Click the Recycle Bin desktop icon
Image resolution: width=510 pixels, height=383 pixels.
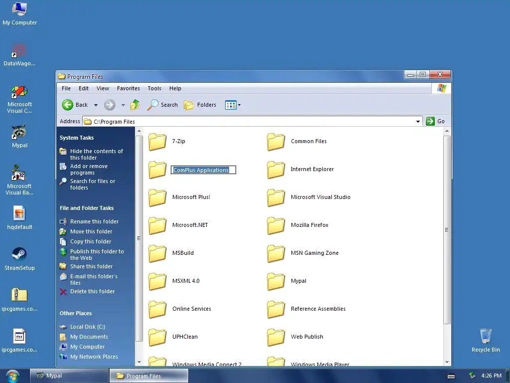pos(486,336)
